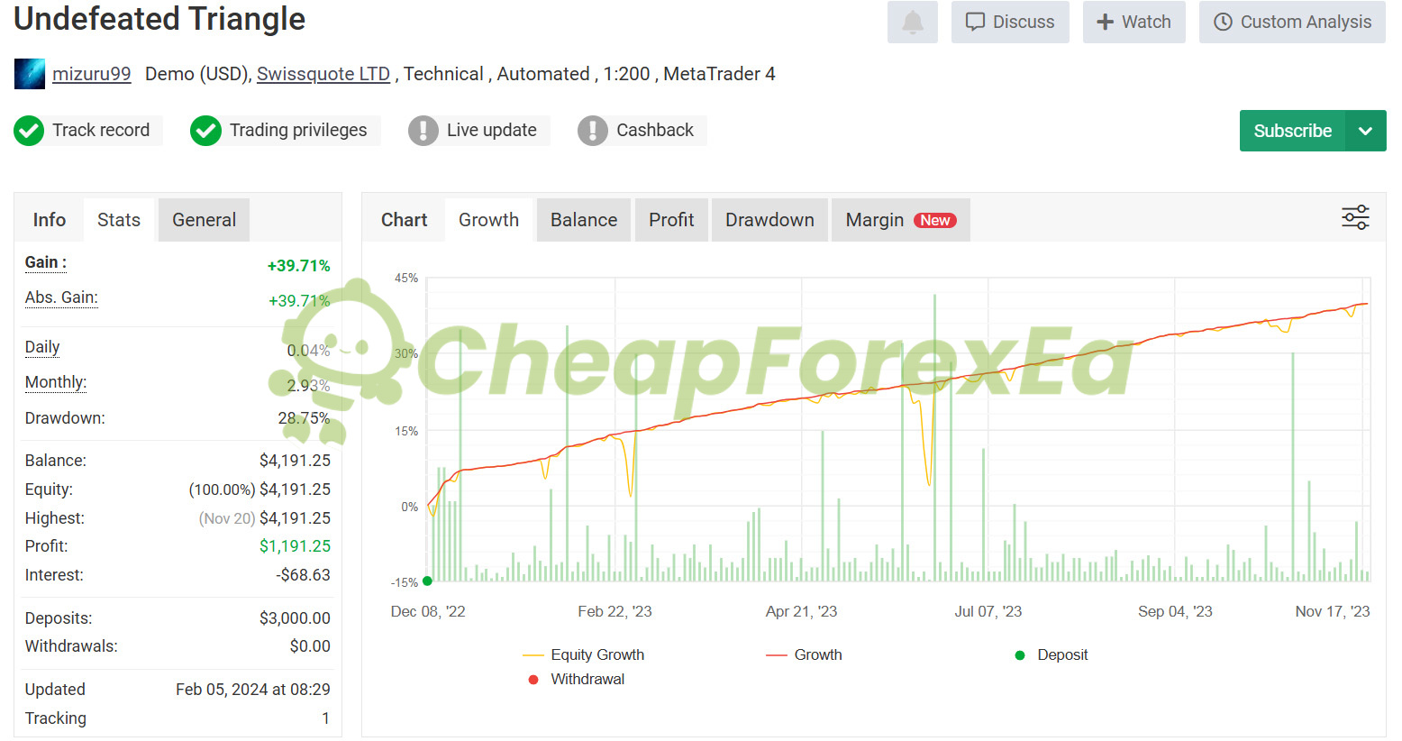The width and height of the screenshot is (1402, 741).
Task: Click the +39.71% Gain value
Action: 298,266
